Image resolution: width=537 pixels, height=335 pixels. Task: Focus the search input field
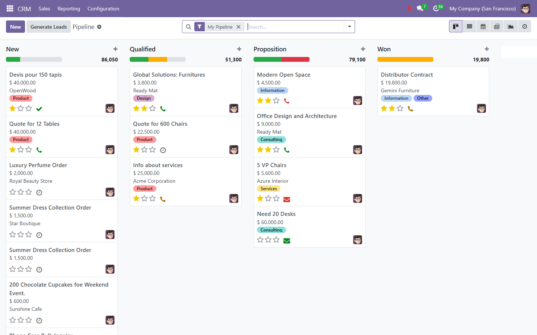pyautogui.click(x=295, y=27)
